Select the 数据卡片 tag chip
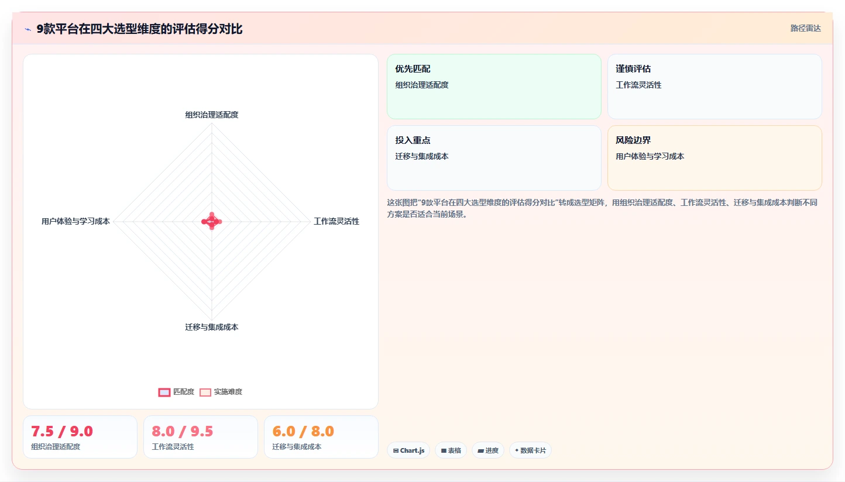 tap(530, 450)
